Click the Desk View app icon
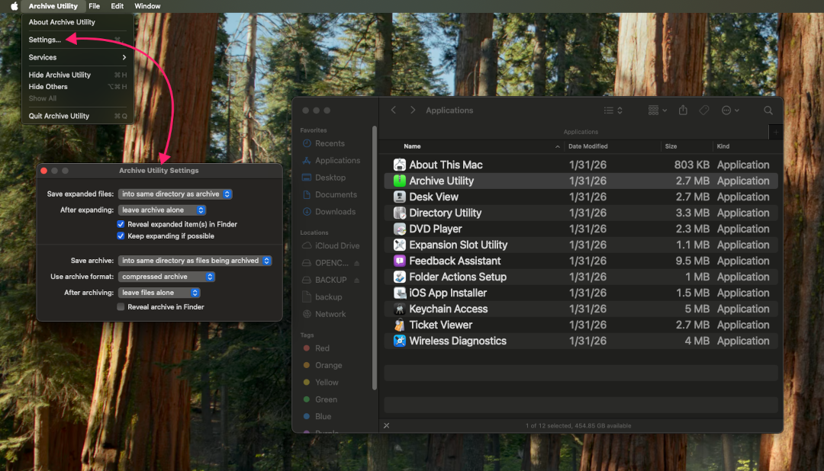824x471 pixels. click(x=399, y=197)
